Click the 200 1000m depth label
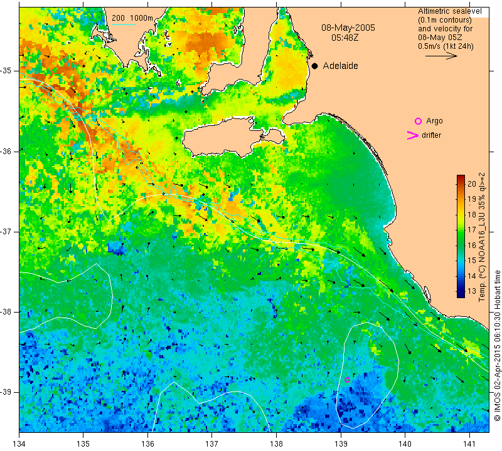The image size is (502, 451). (x=132, y=18)
